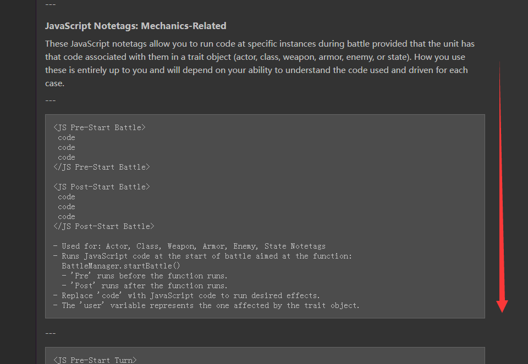Click the BattleManager.startBattle() function name
Screen dimensions: 528x364
pyautogui.click(x=121, y=266)
